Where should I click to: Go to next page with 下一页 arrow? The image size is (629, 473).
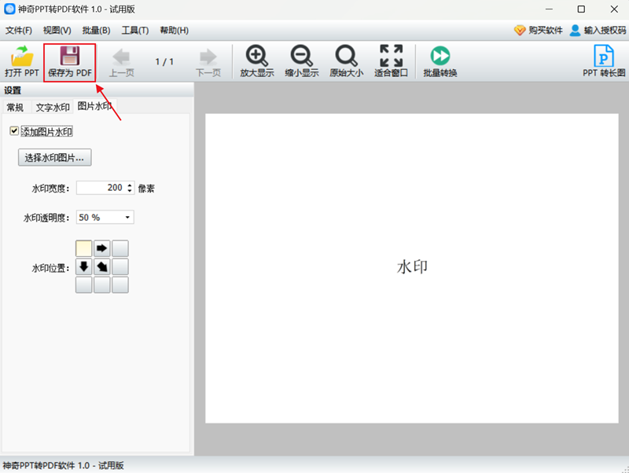tap(208, 63)
